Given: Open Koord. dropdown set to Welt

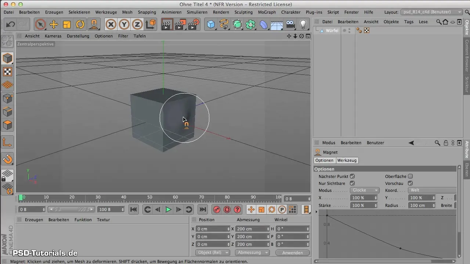Looking at the screenshot, I should [432, 190].
